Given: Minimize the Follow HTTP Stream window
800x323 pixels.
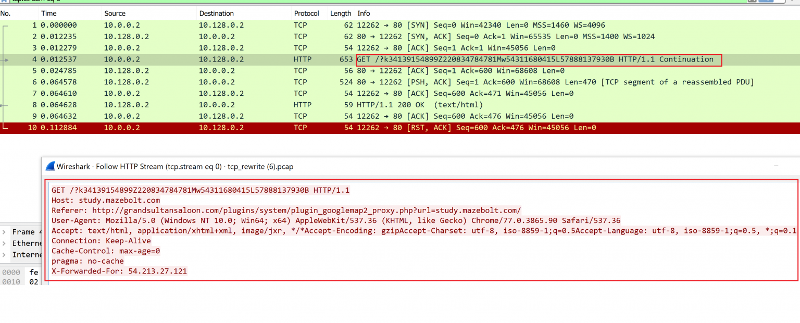Looking at the screenshot, I should pyautogui.click(x=776, y=166).
